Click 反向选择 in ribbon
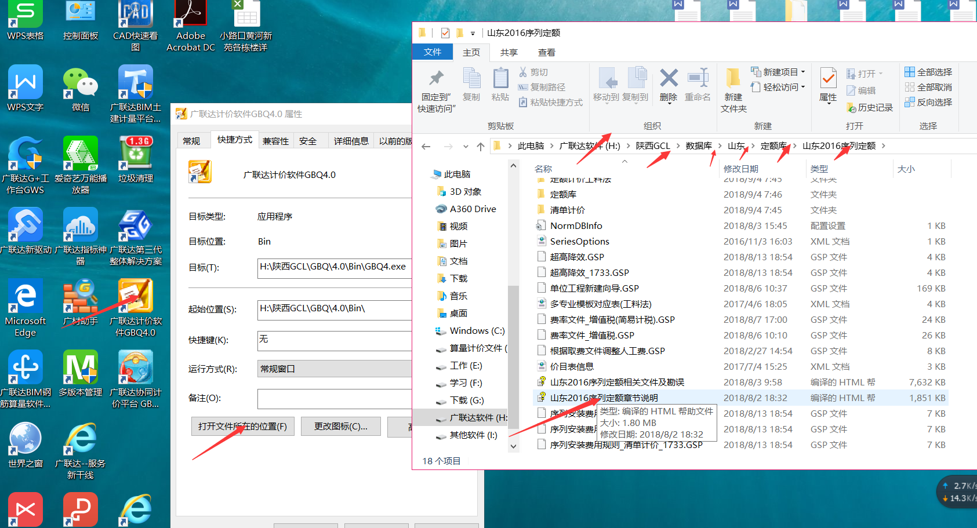The height and width of the screenshot is (528, 977). click(928, 102)
